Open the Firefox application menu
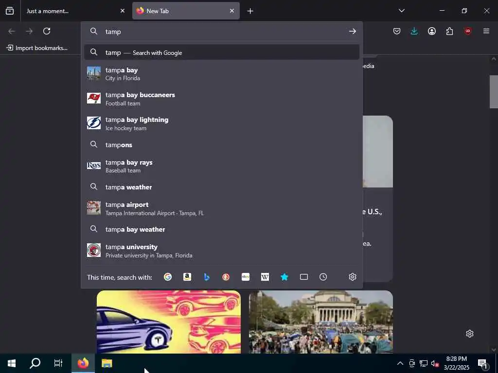498x373 pixels. pos(486,31)
